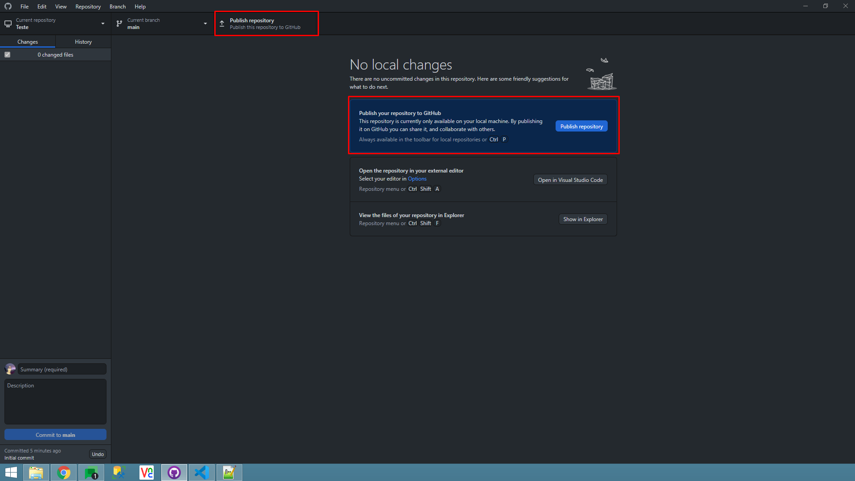The width and height of the screenshot is (855, 481).
Task: Click the Show in Explorer button
Action: pyautogui.click(x=583, y=219)
